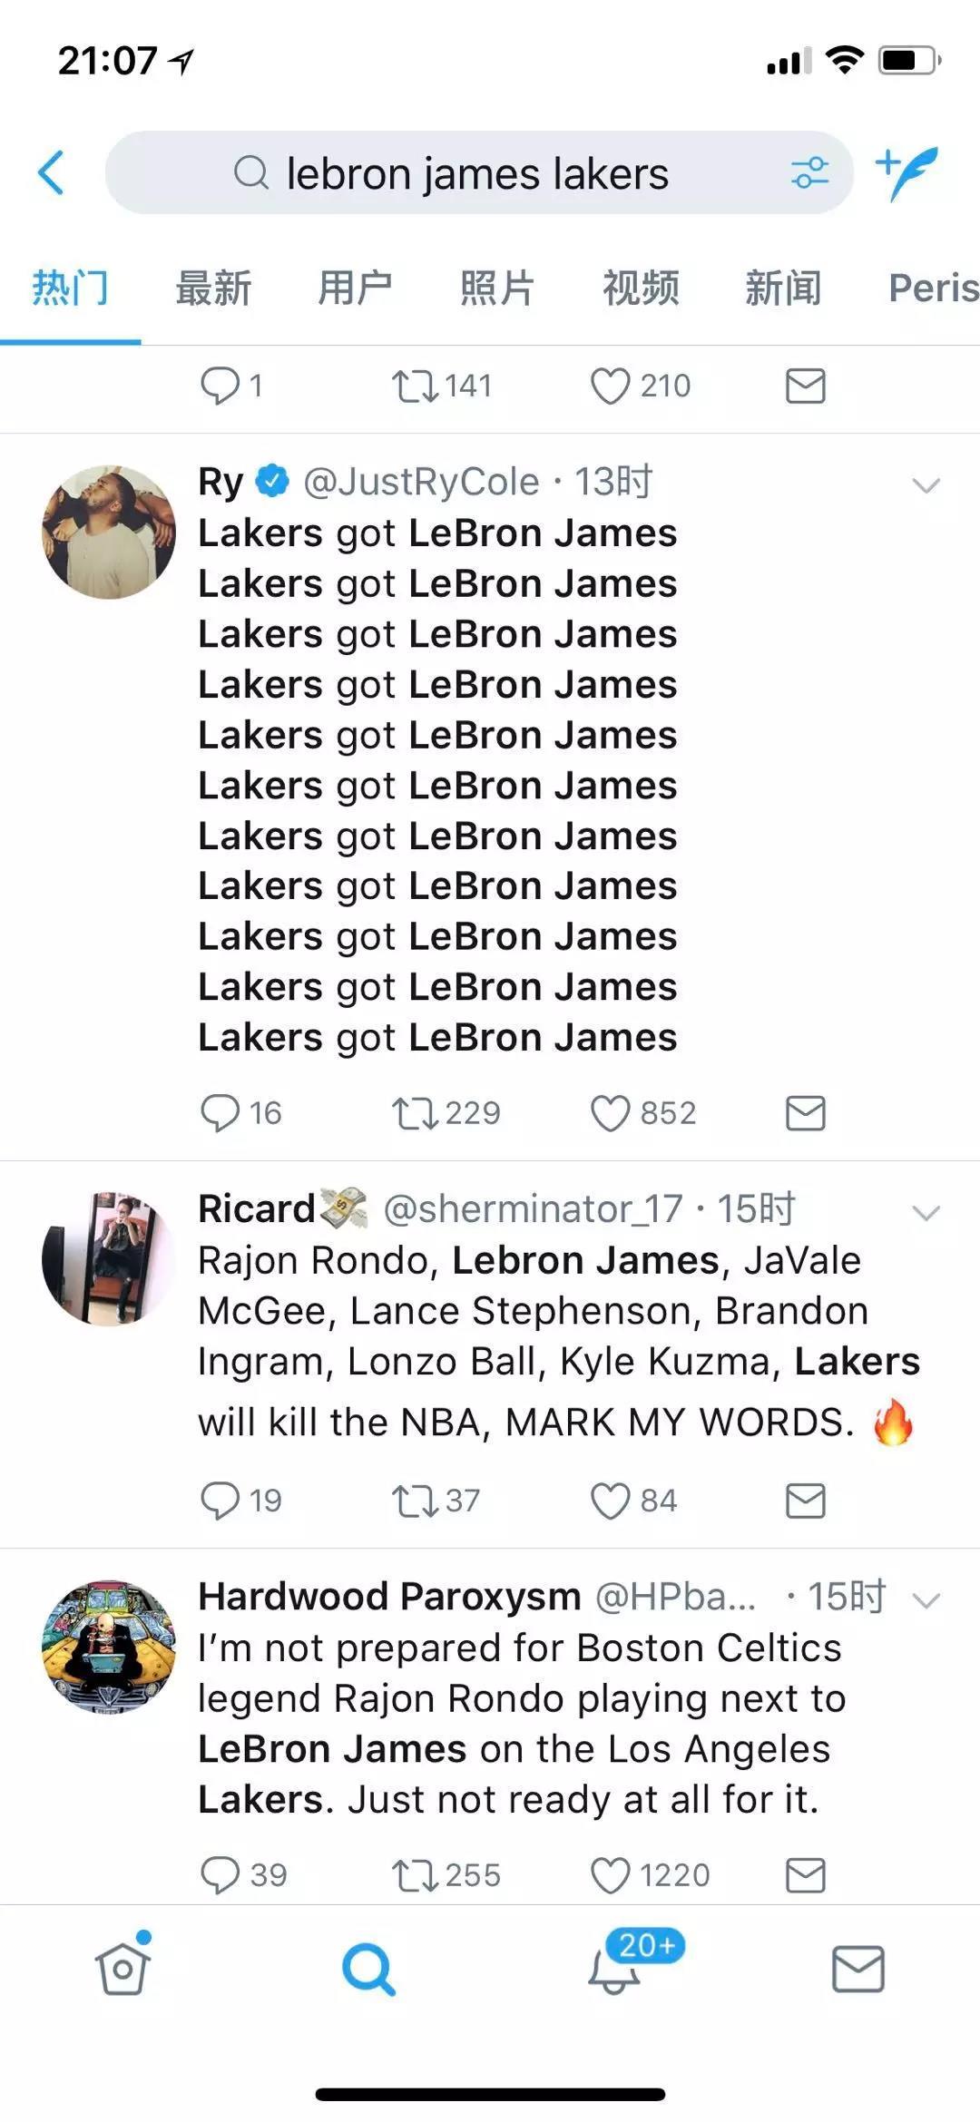Reply to Ry's Lakers tweet
This screenshot has height=2122, width=980.
(220, 1113)
